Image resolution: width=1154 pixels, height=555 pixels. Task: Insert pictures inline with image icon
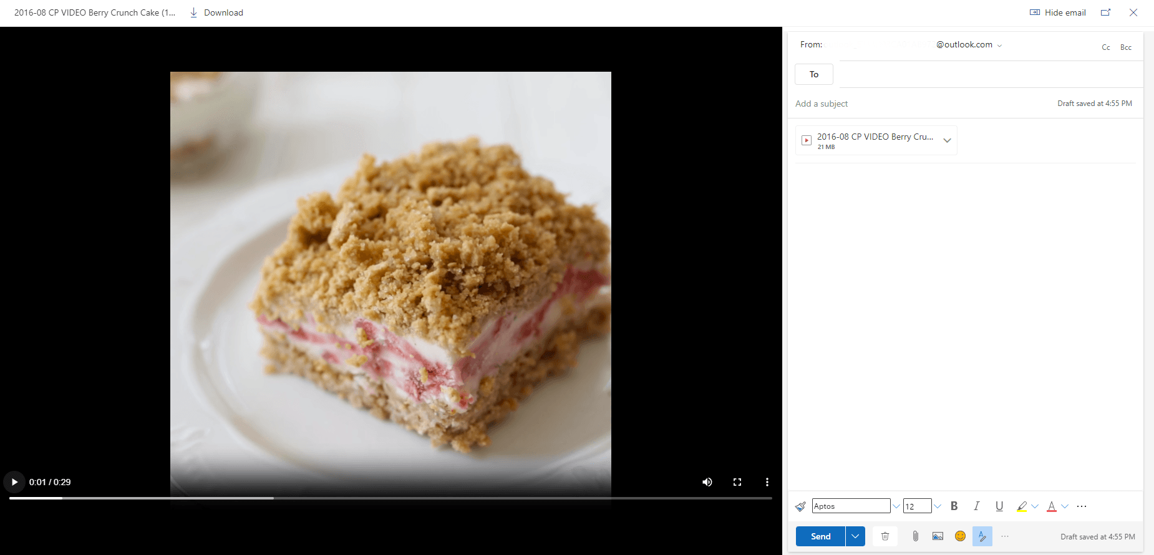(x=938, y=536)
